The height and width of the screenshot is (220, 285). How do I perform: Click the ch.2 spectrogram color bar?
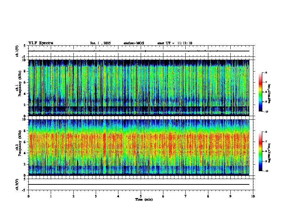click(260, 151)
